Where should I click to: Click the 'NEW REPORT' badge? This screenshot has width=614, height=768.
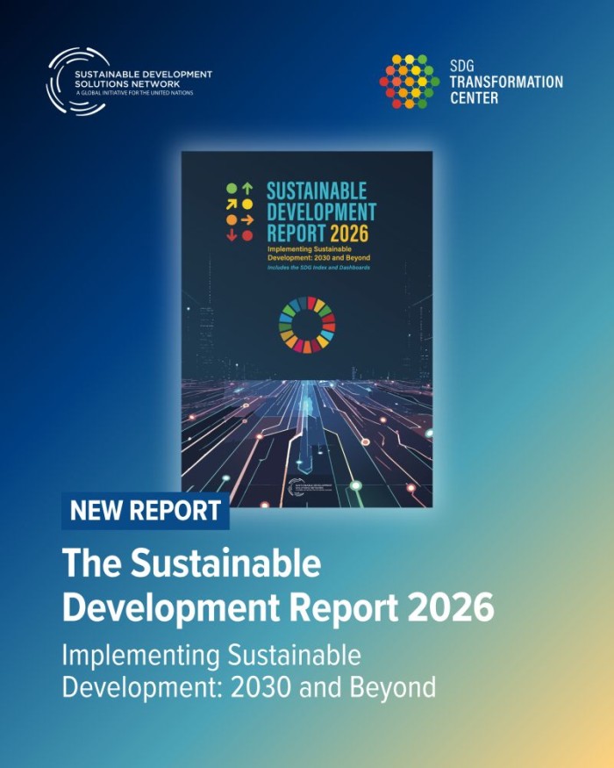[x=146, y=511]
